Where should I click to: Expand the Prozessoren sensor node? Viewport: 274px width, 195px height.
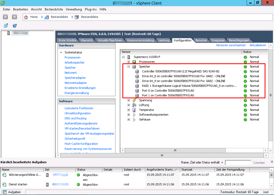click(x=129, y=62)
